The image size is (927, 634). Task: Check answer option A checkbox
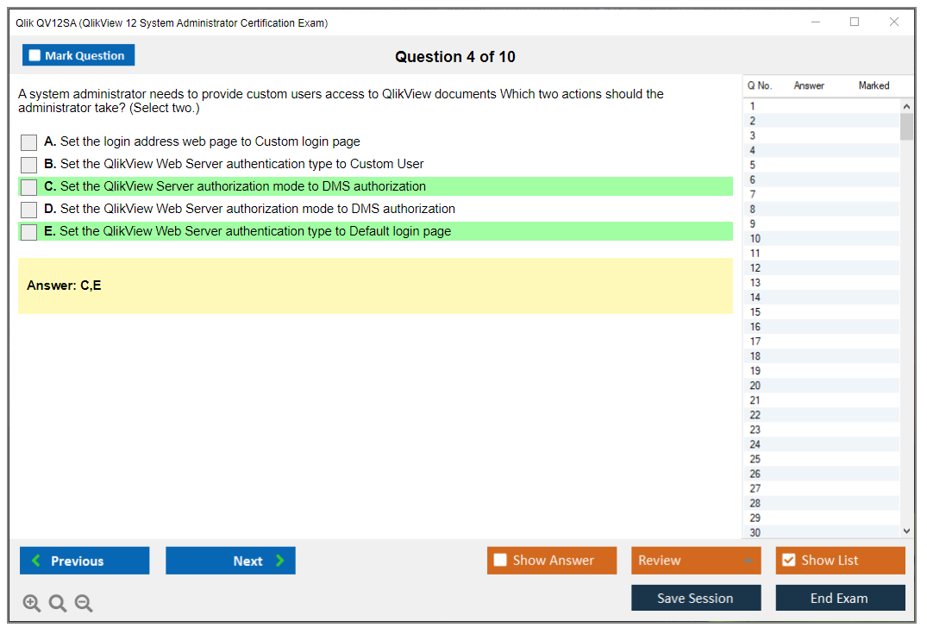(x=28, y=142)
